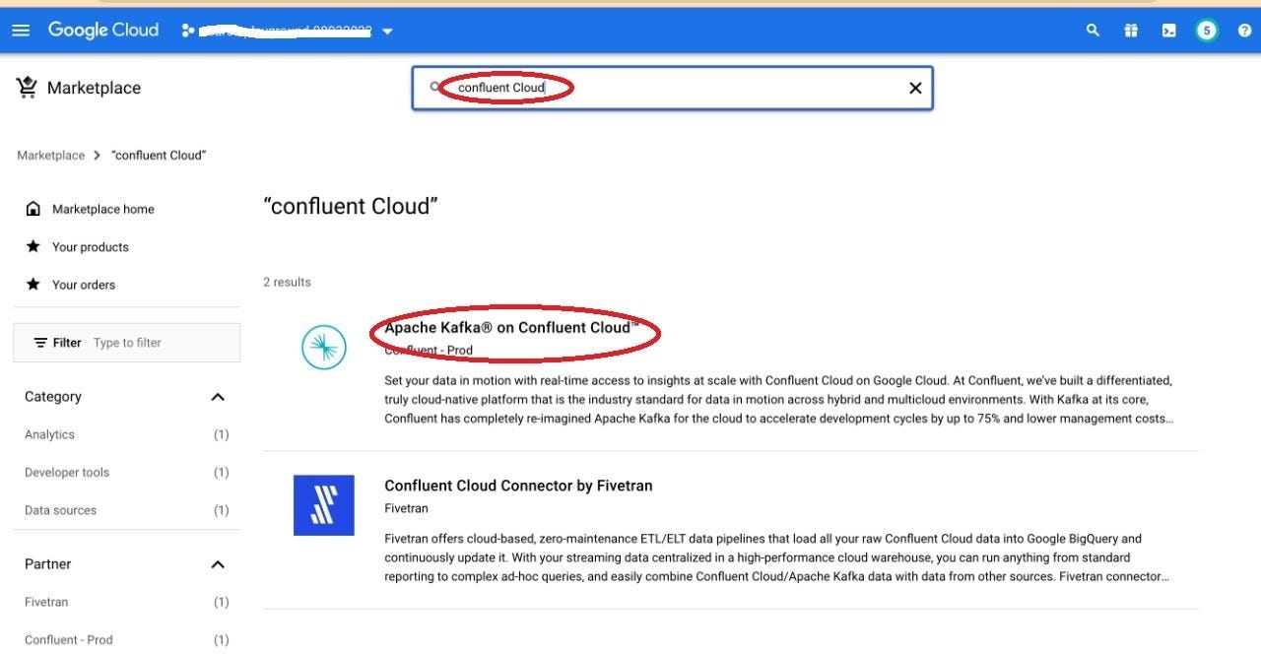Open Your products page
Viewport: 1261px width, 654px height.
tap(90, 247)
